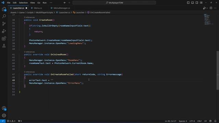Select MultiPlayerScripts in the breadcrumb
Image resolution: width=219 pixels, height=123 pixels.
[44, 13]
